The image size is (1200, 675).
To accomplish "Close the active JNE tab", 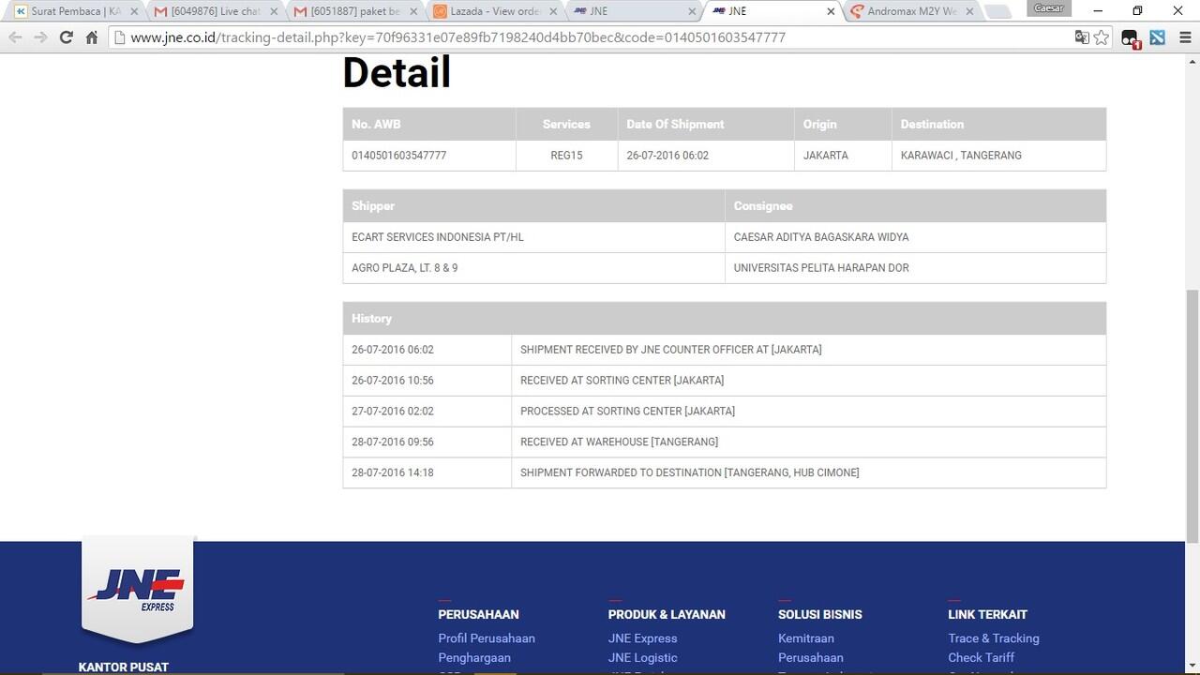I will [x=832, y=11].
